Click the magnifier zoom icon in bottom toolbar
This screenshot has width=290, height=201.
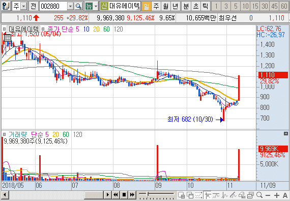pos(259,195)
